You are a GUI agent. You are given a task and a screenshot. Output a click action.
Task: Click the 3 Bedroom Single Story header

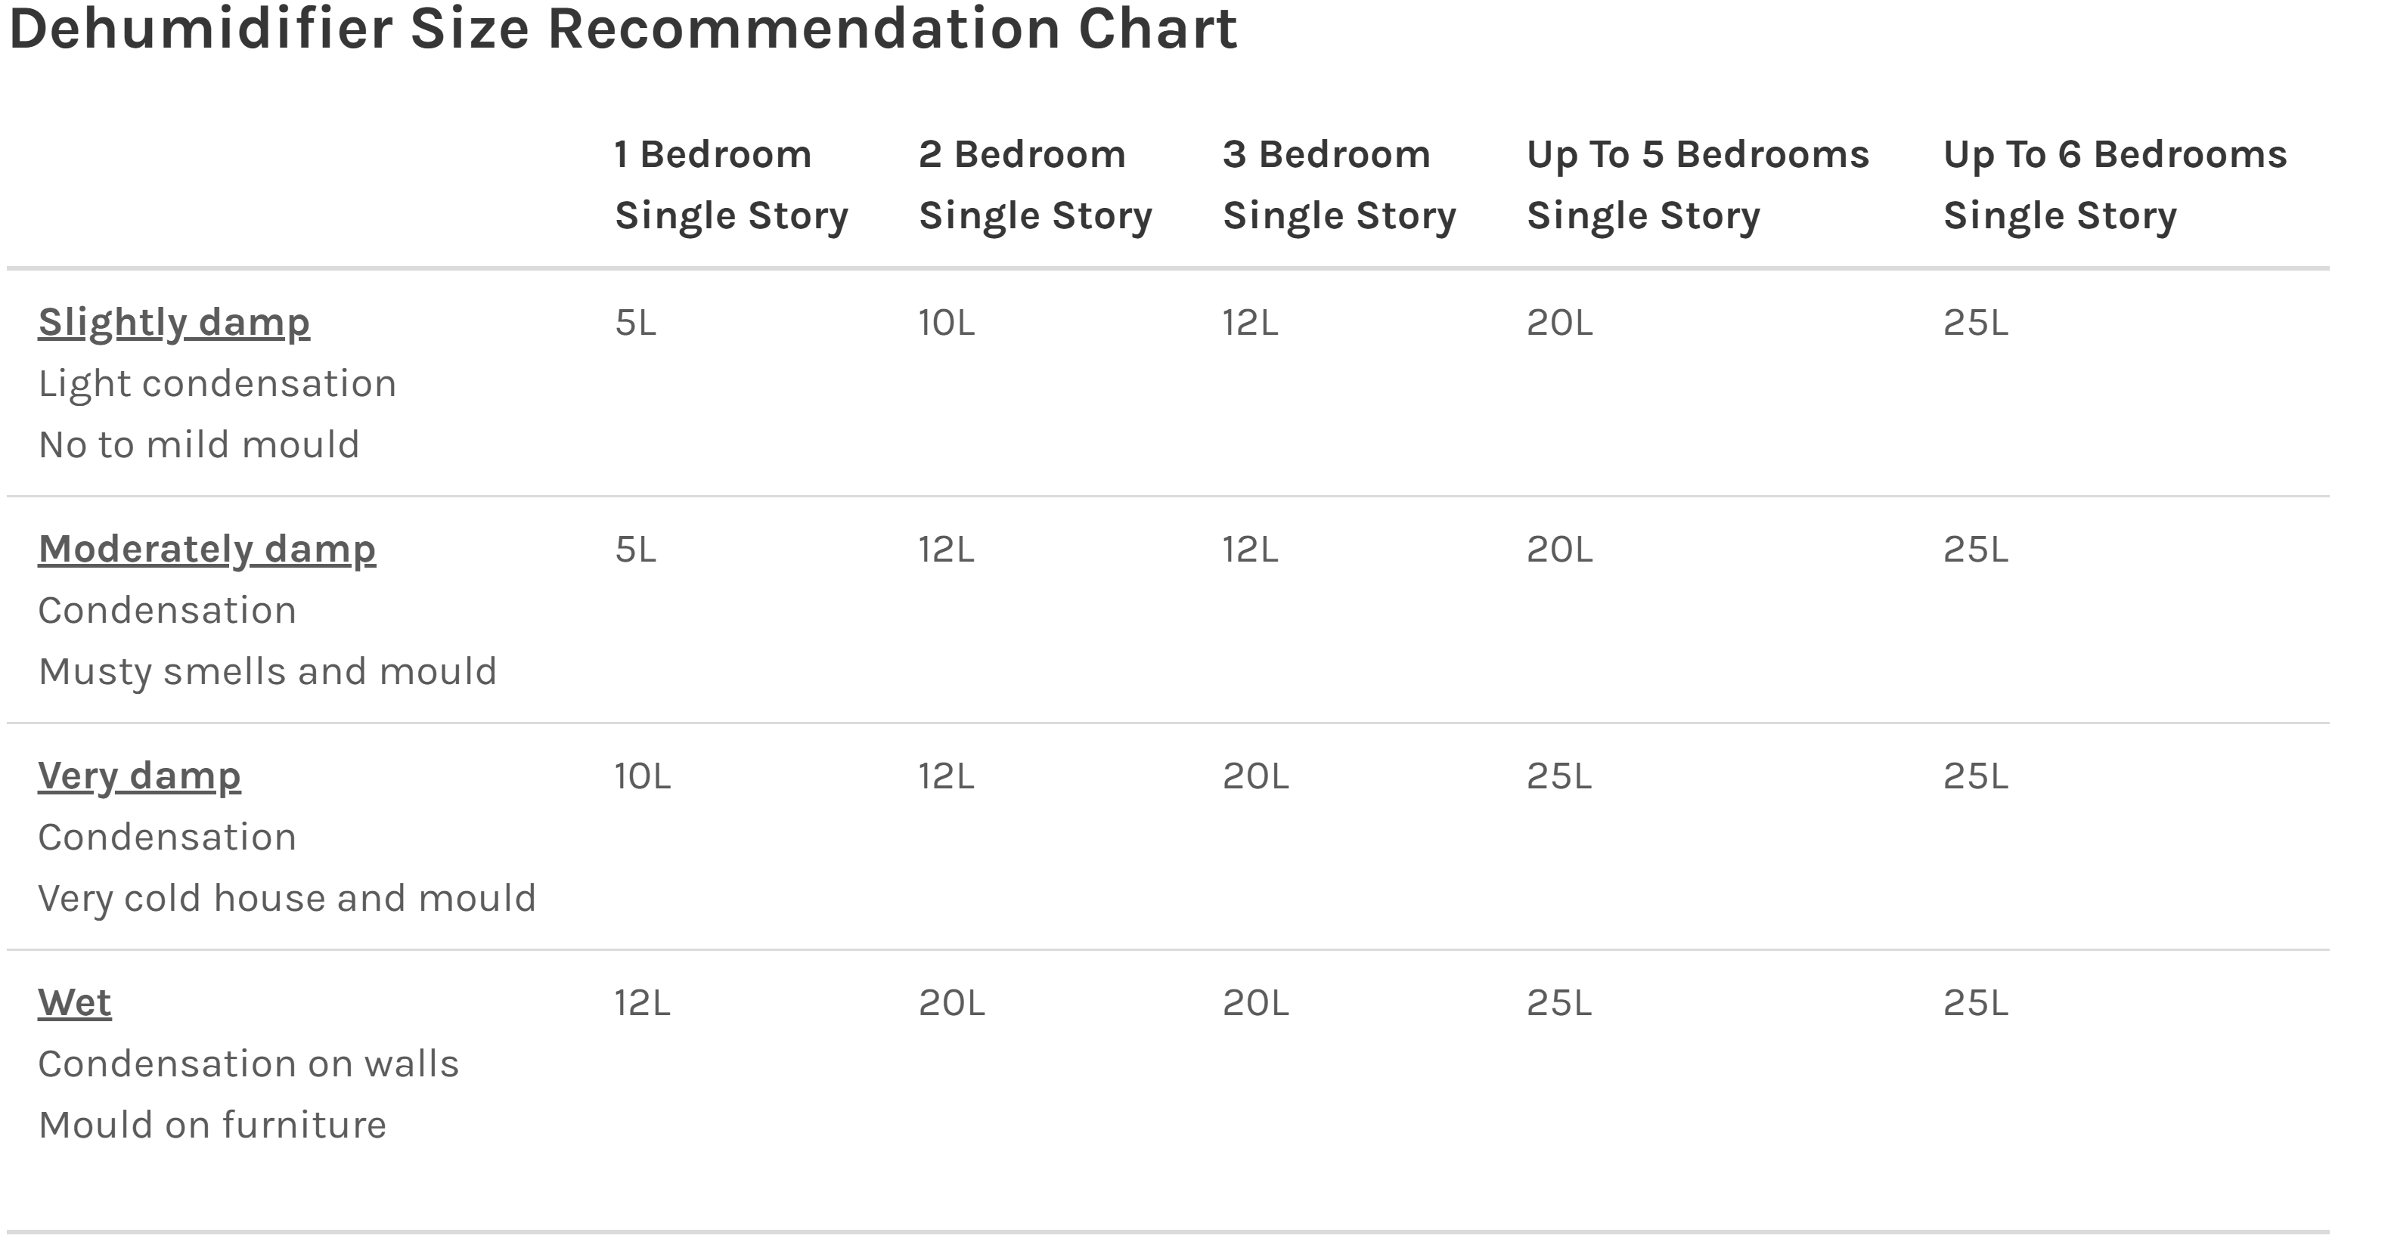pos(1338,184)
